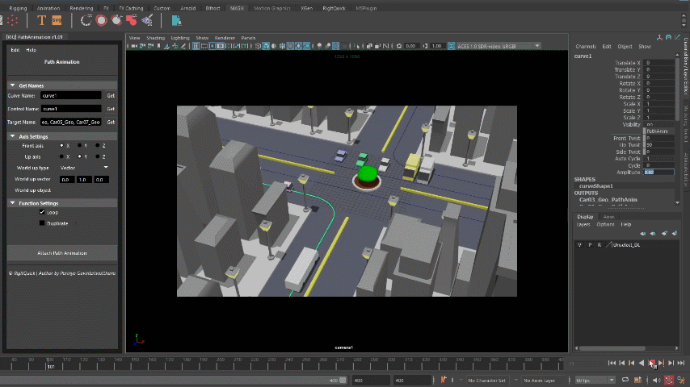Viewport: 690px width, 387px height.
Task: Toggle the grid icon in viewport toolbar
Action: tap(196, 46)
